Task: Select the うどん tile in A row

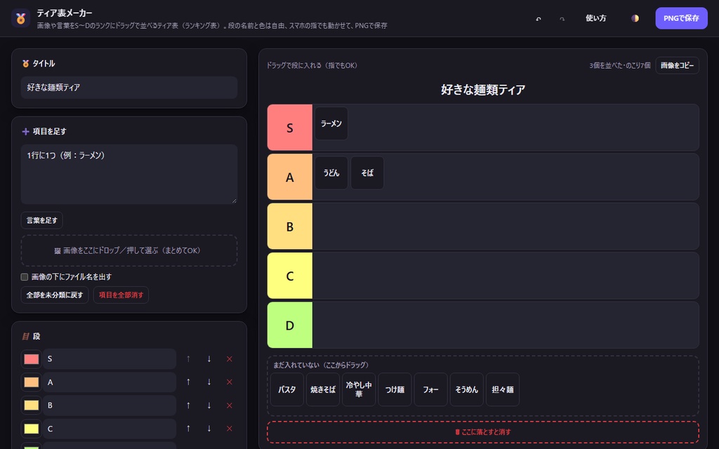Action: (331, 173)
